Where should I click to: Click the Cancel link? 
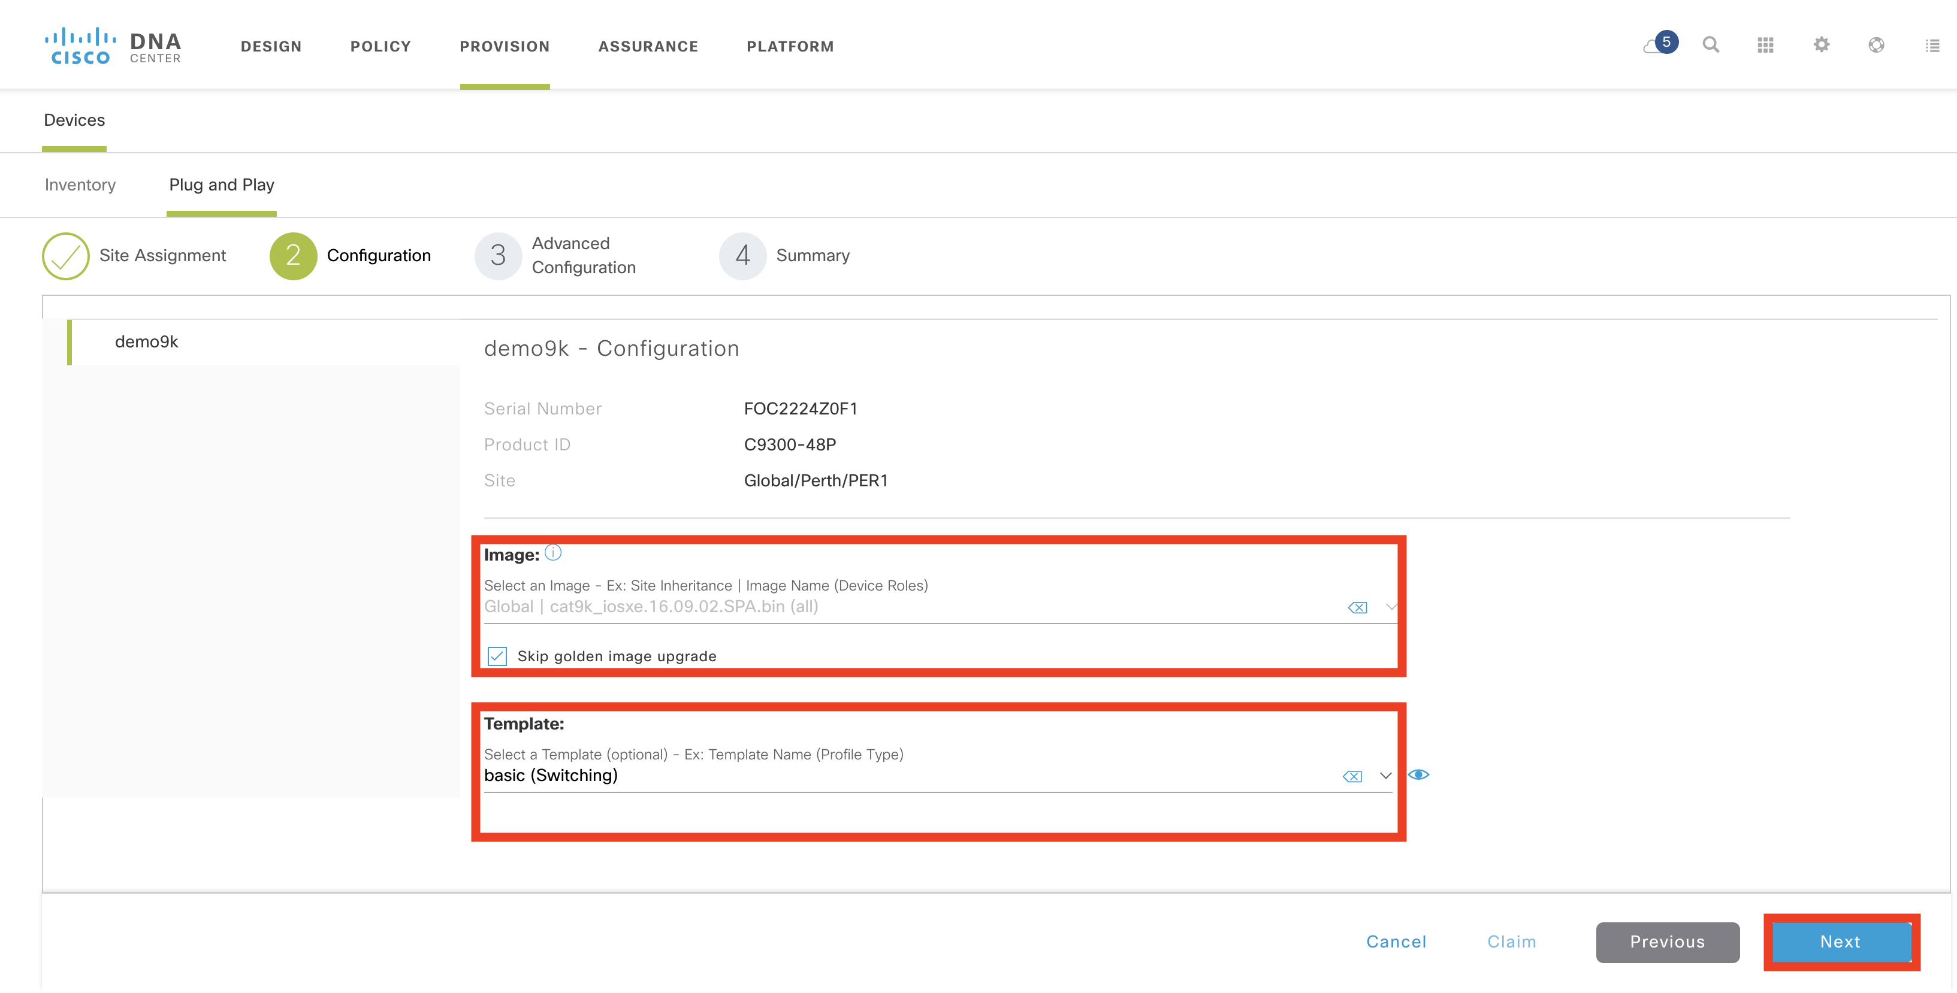coord(1396,941)
